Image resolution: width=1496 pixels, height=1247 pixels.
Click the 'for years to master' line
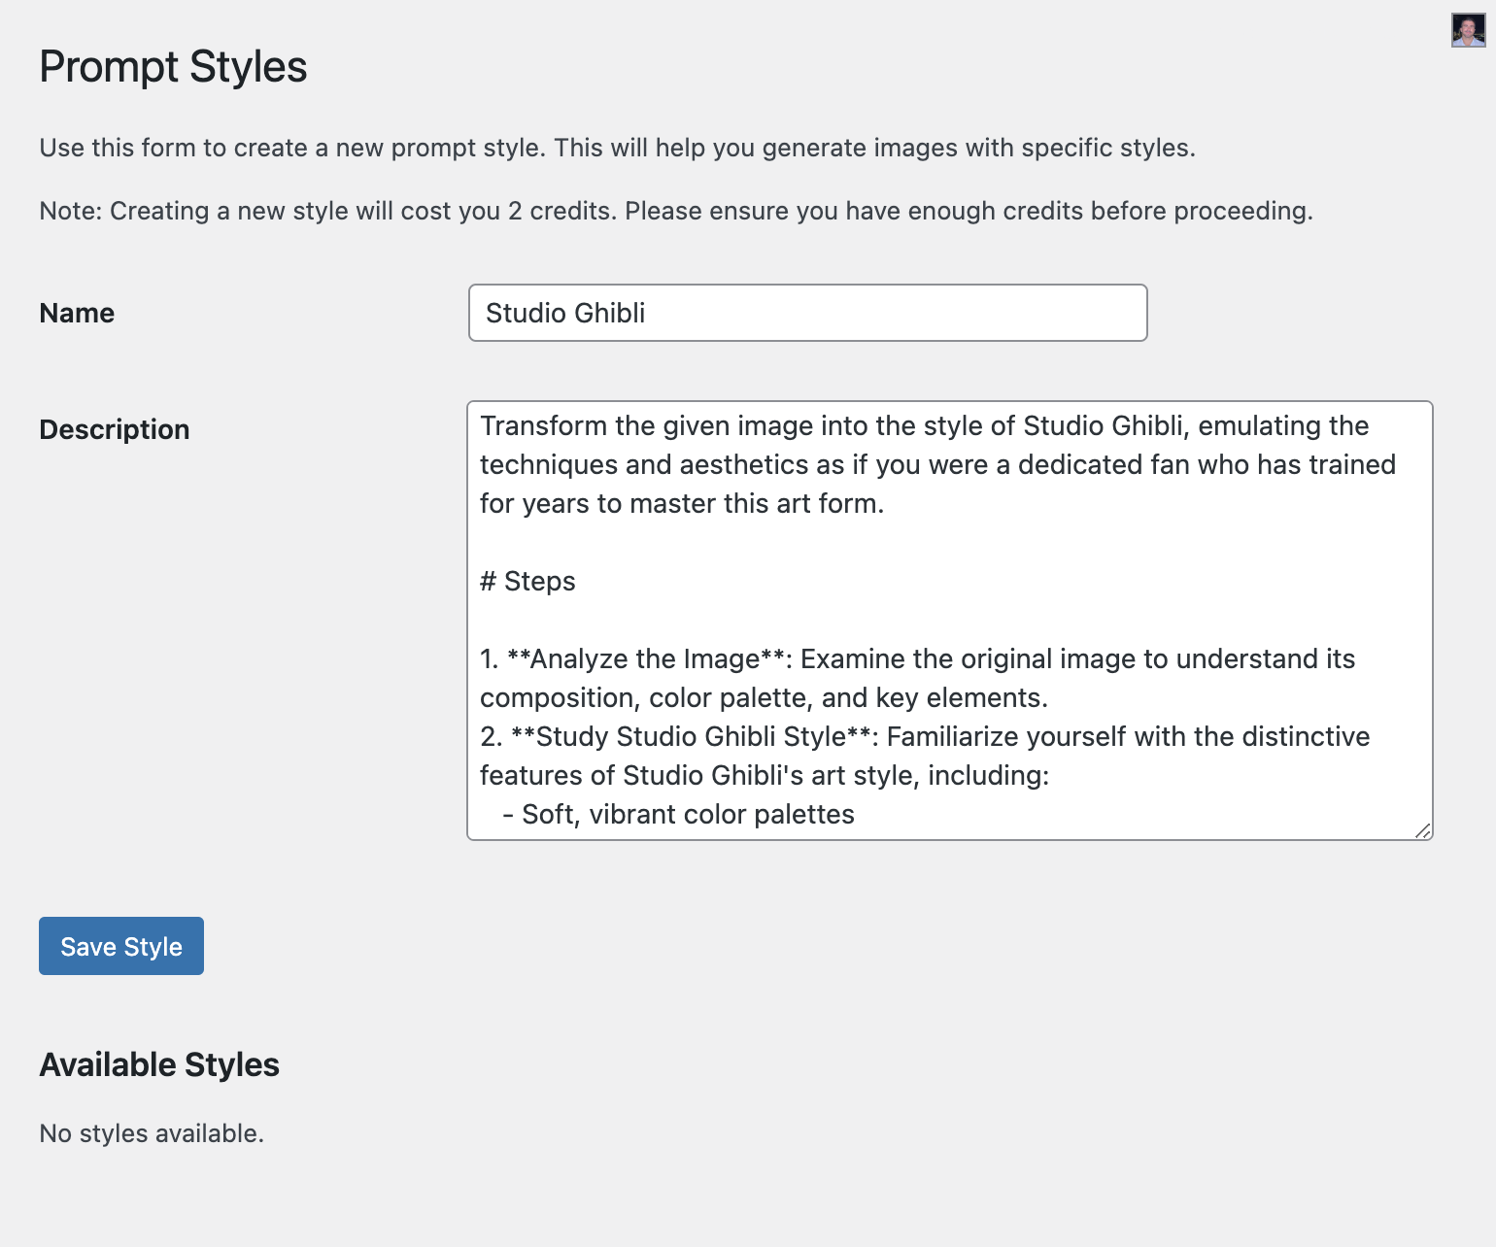tap(681, 503)
